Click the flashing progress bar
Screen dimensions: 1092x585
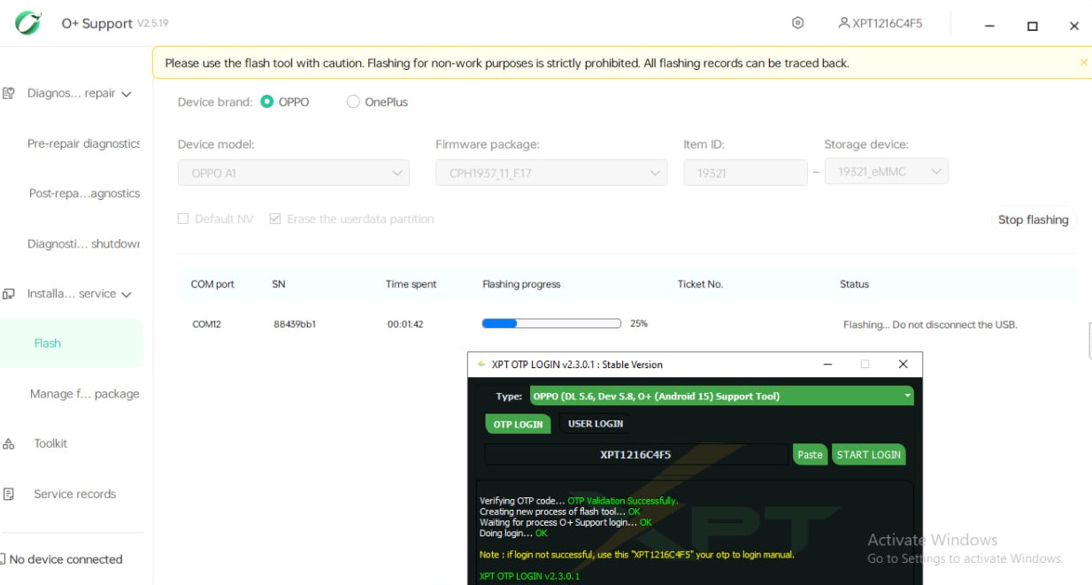tap(551, 324)
